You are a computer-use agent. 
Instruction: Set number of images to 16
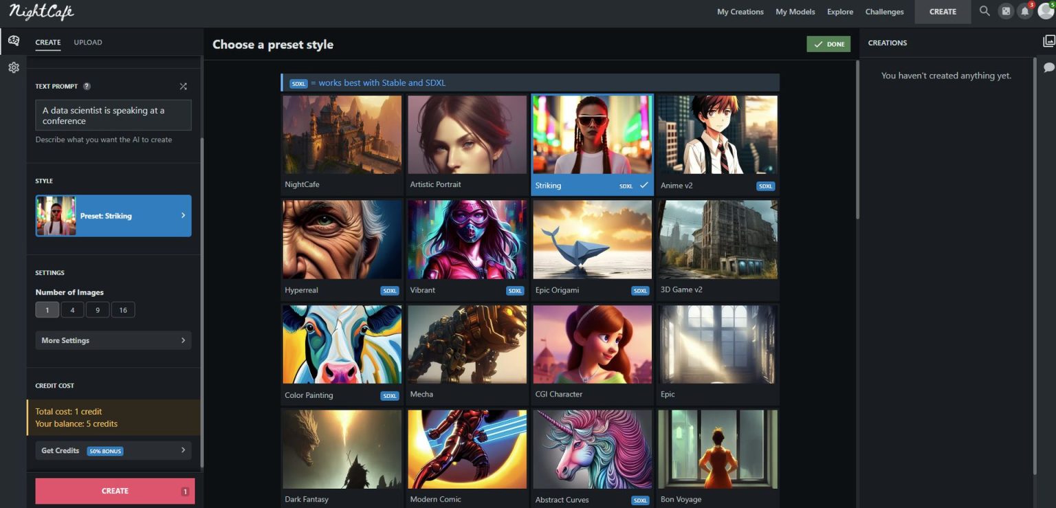point(123,310)
